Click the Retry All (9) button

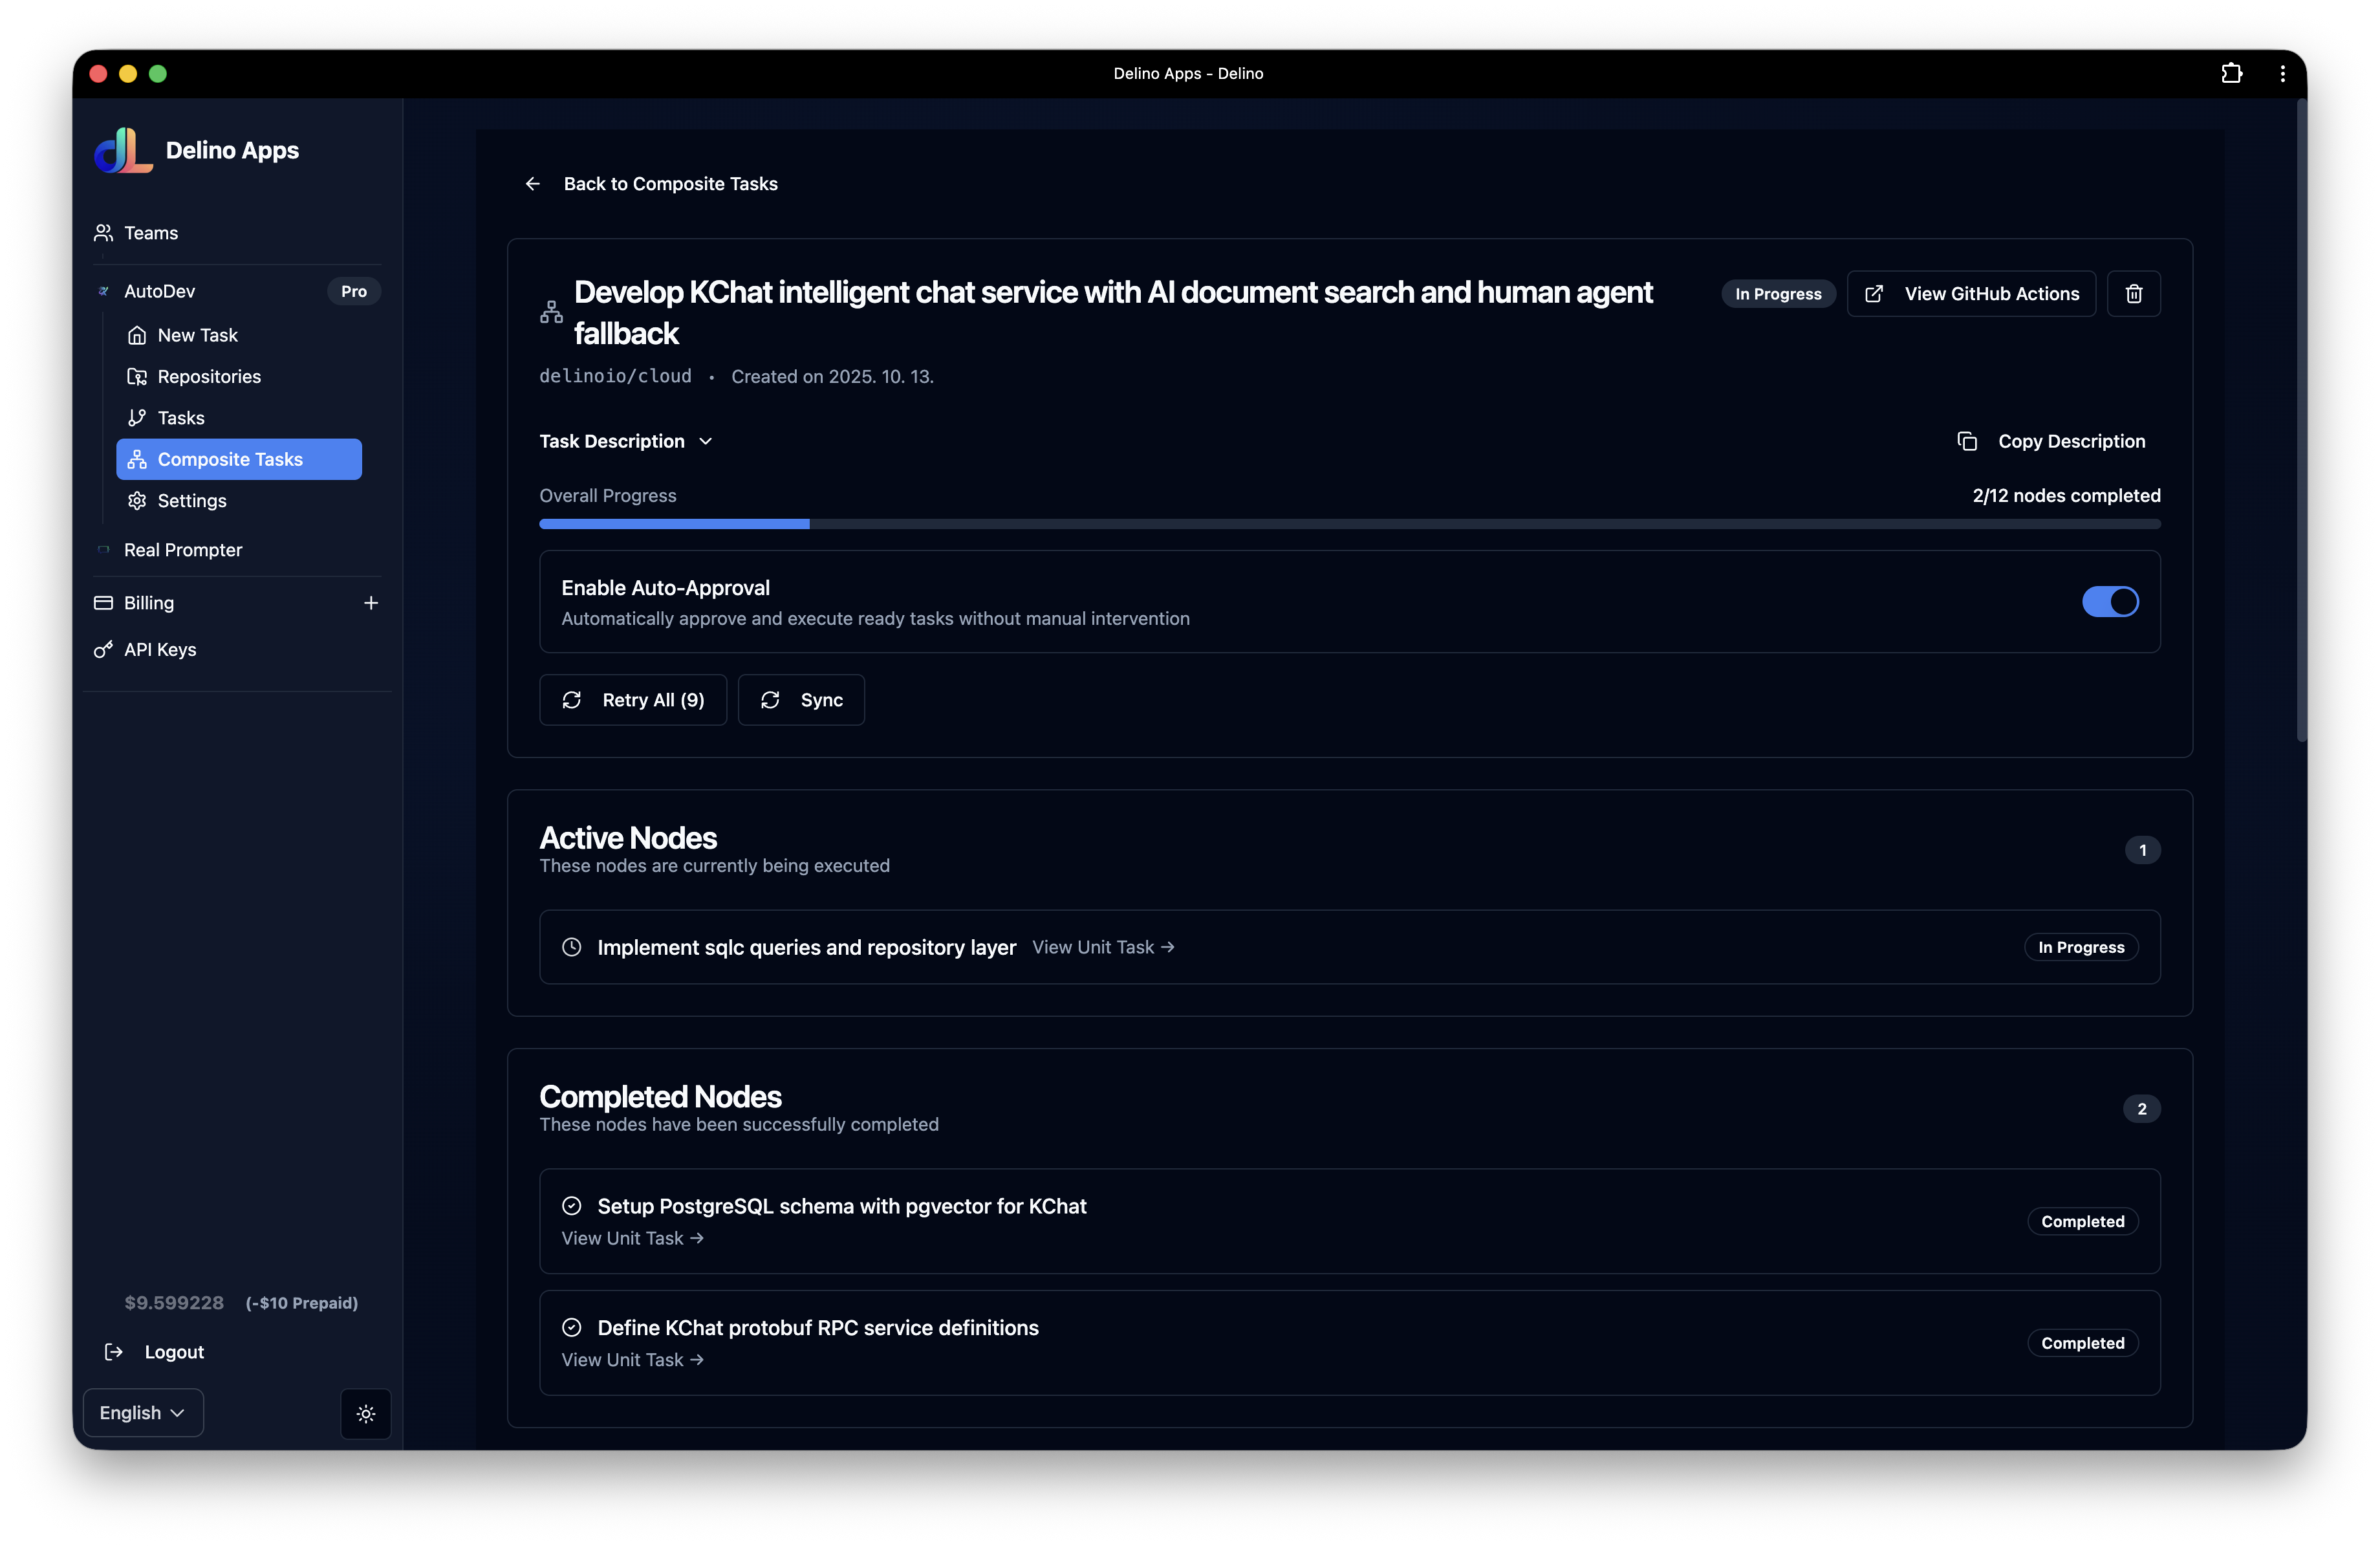[x=633, y=700]
